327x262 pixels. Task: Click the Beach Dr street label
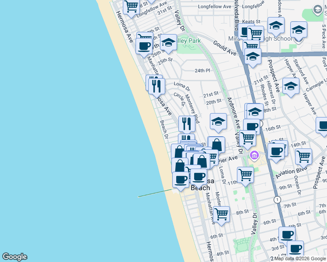[164, 129]
